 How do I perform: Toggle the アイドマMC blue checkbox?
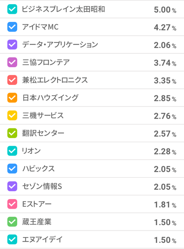pos(12,27)
